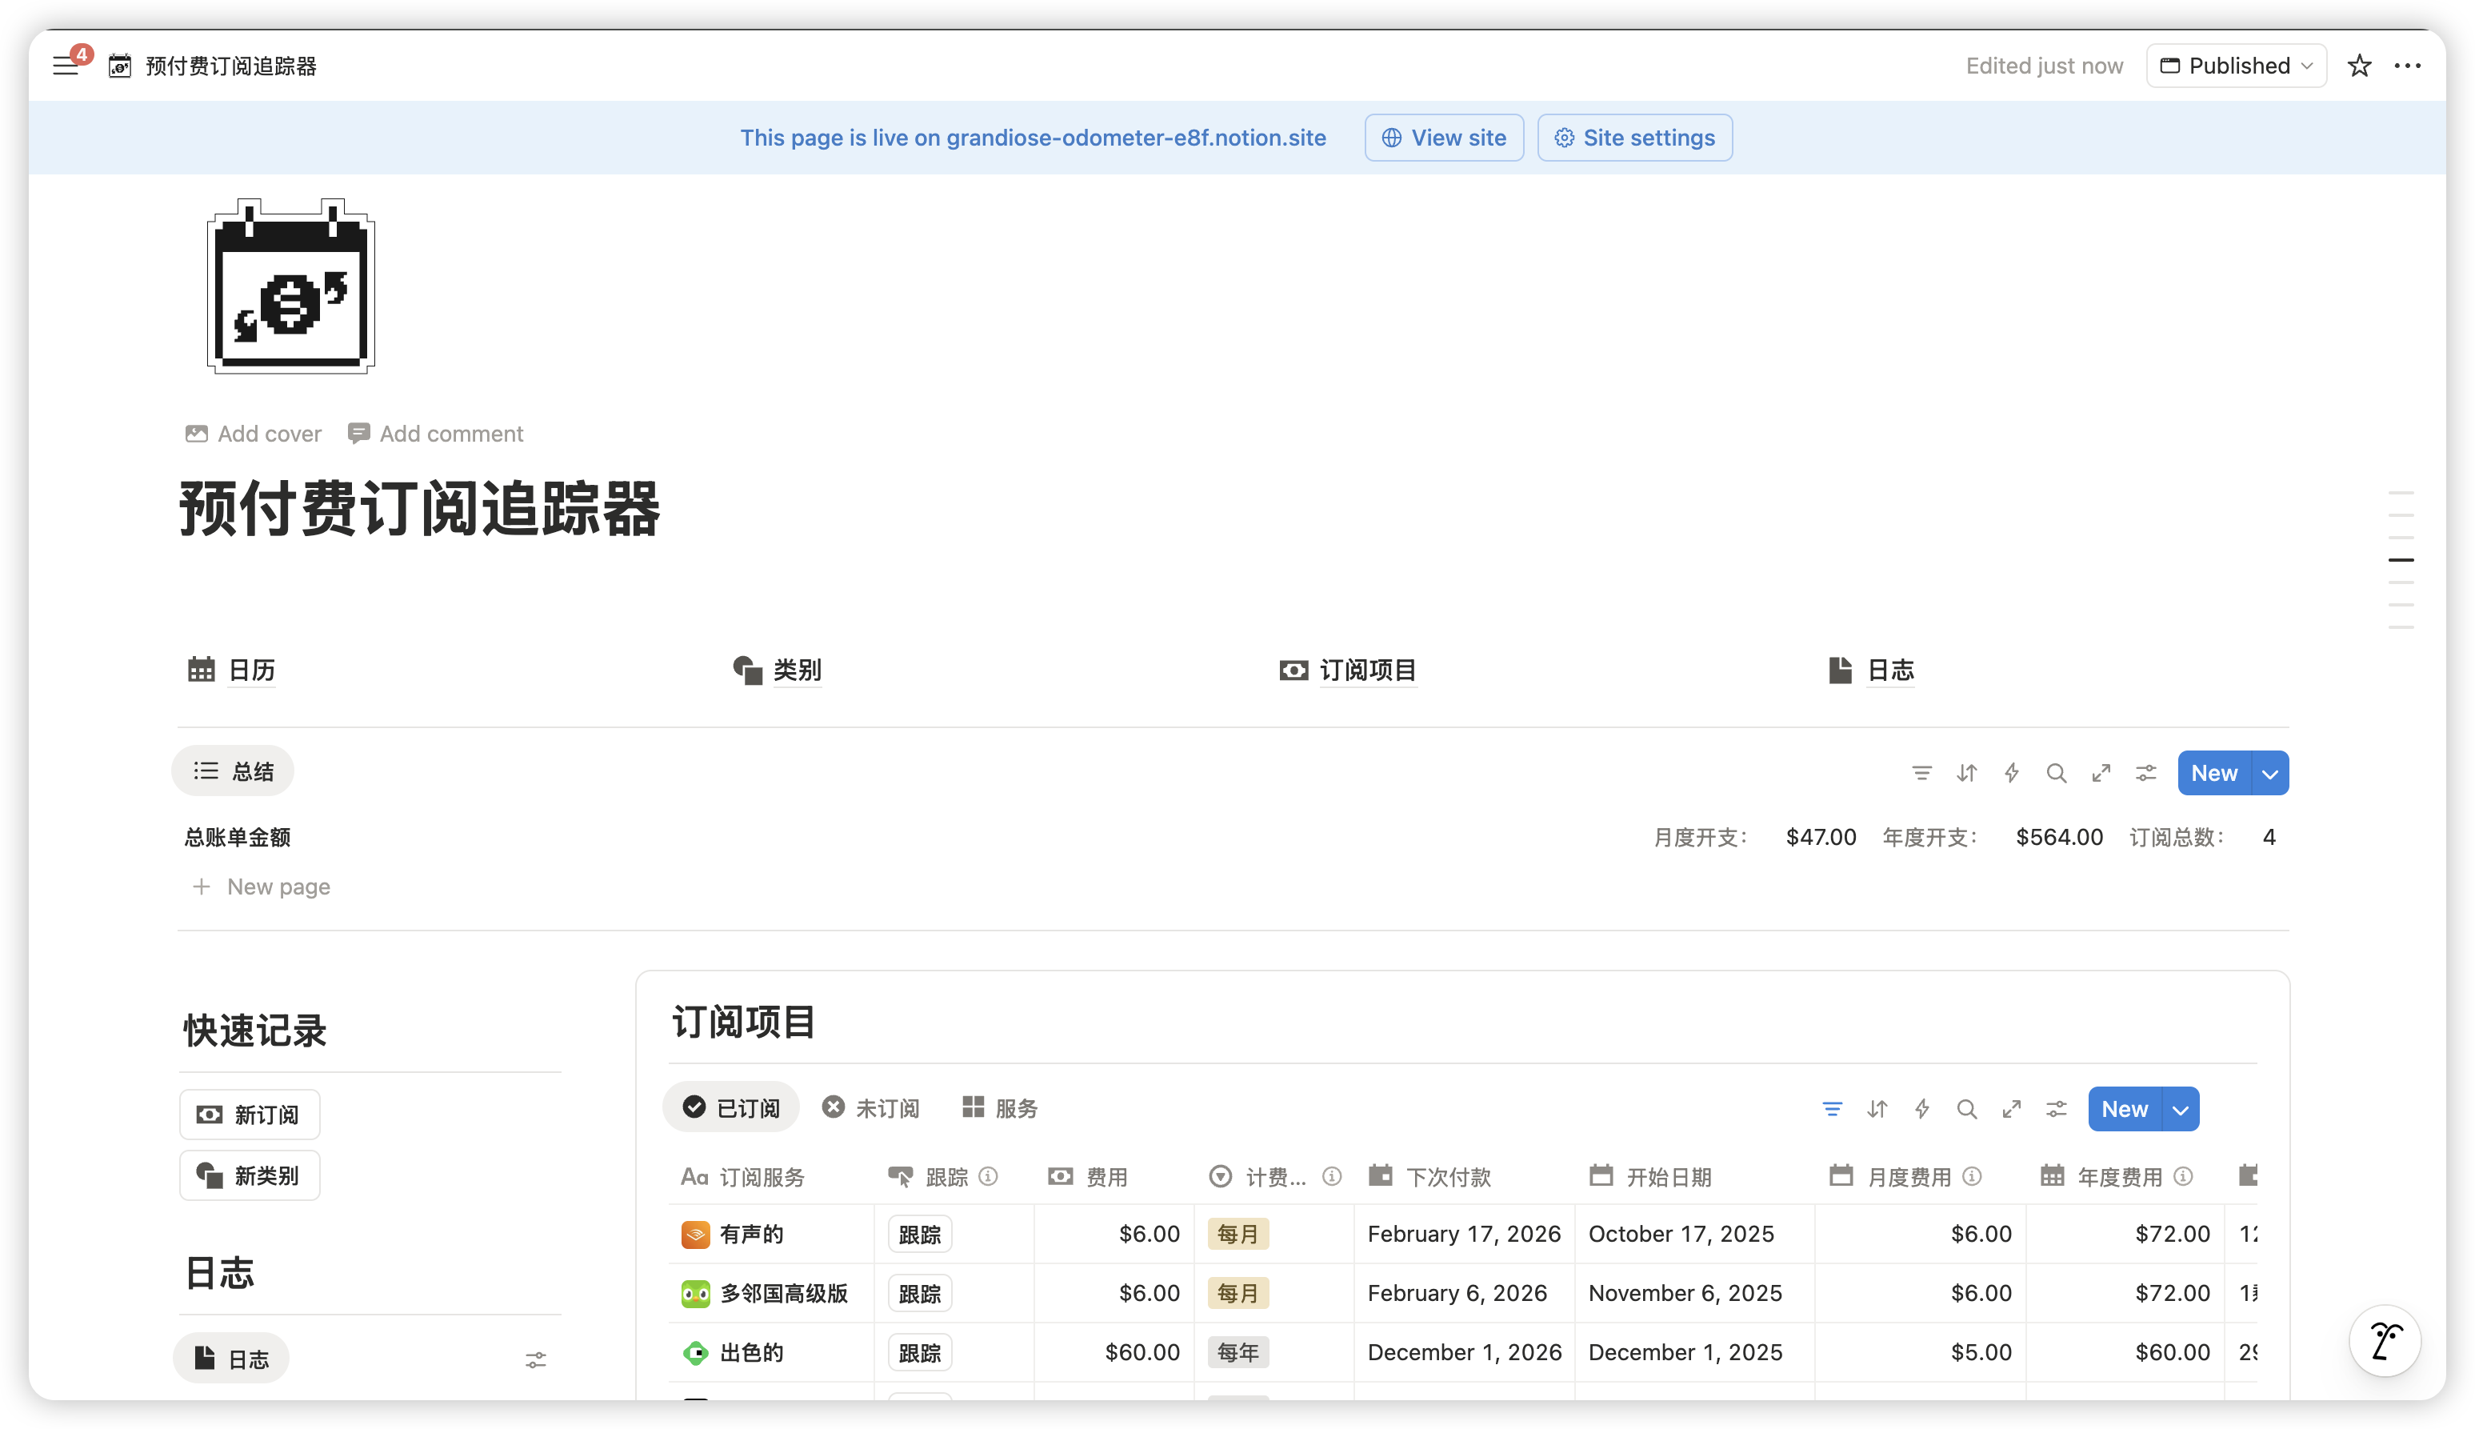This screenshot has height=1429, width=2475.
Task: Click 跟踪 button in 有声的 row
Action: 919,1235
